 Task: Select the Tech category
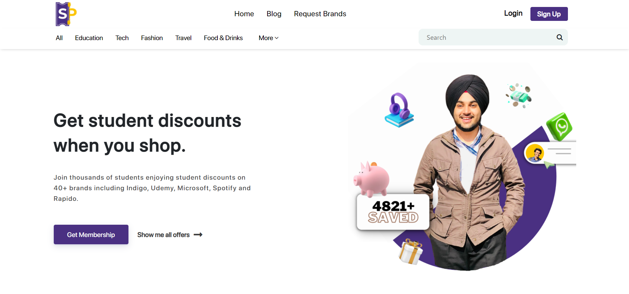coord(122,38)
